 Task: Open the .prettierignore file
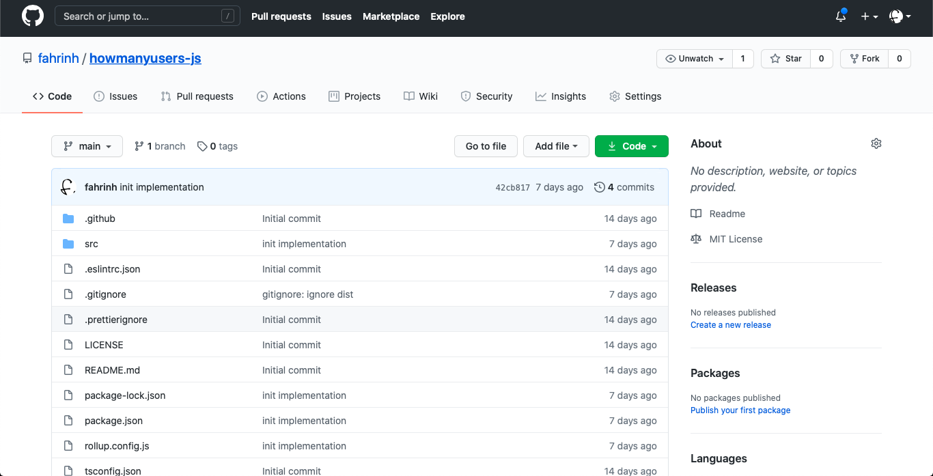116,320
